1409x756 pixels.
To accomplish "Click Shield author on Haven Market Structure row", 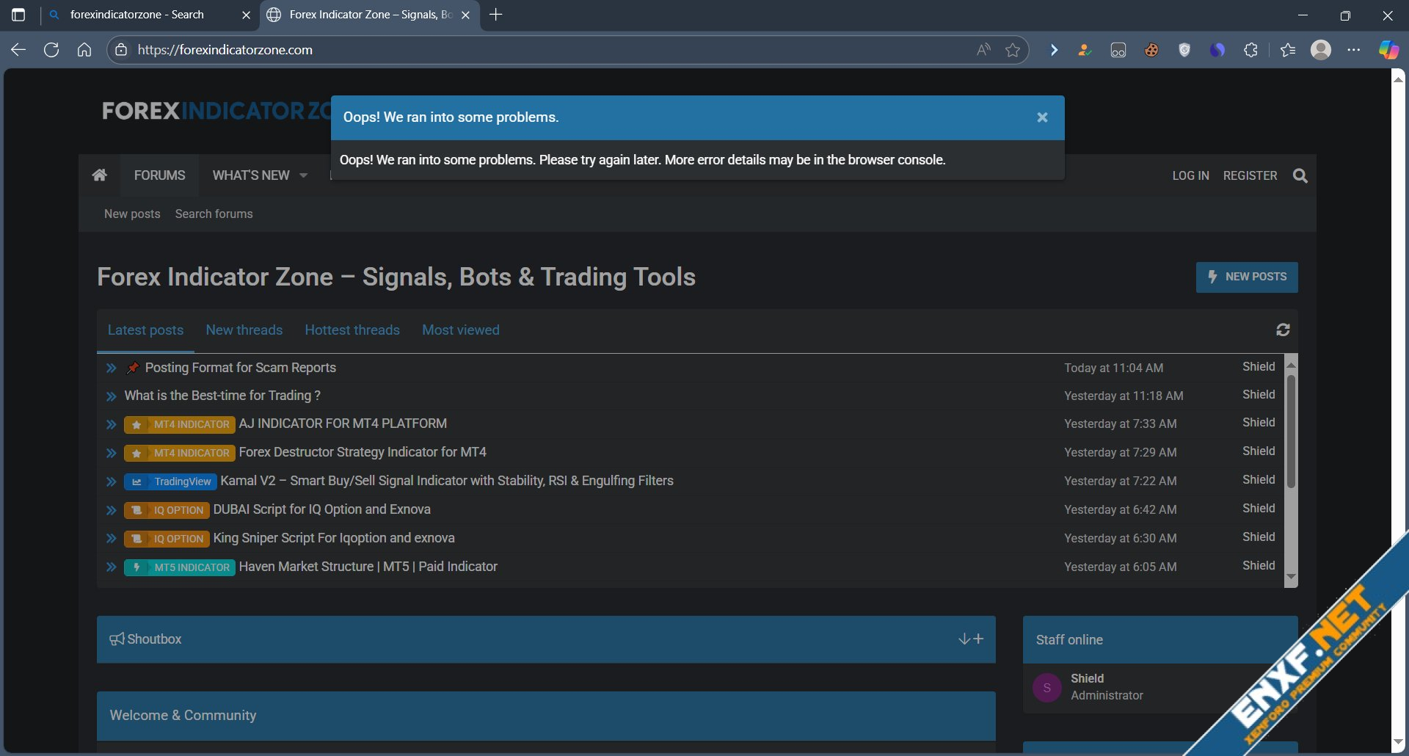I will point(1259,565).
